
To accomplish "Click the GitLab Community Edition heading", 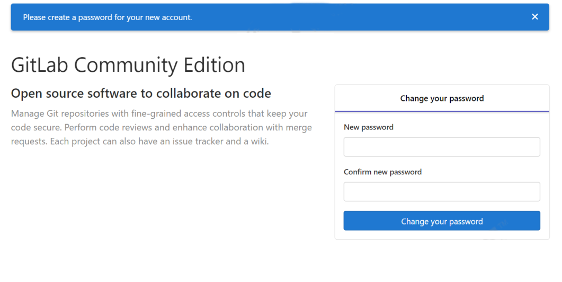I will point(128,65).
